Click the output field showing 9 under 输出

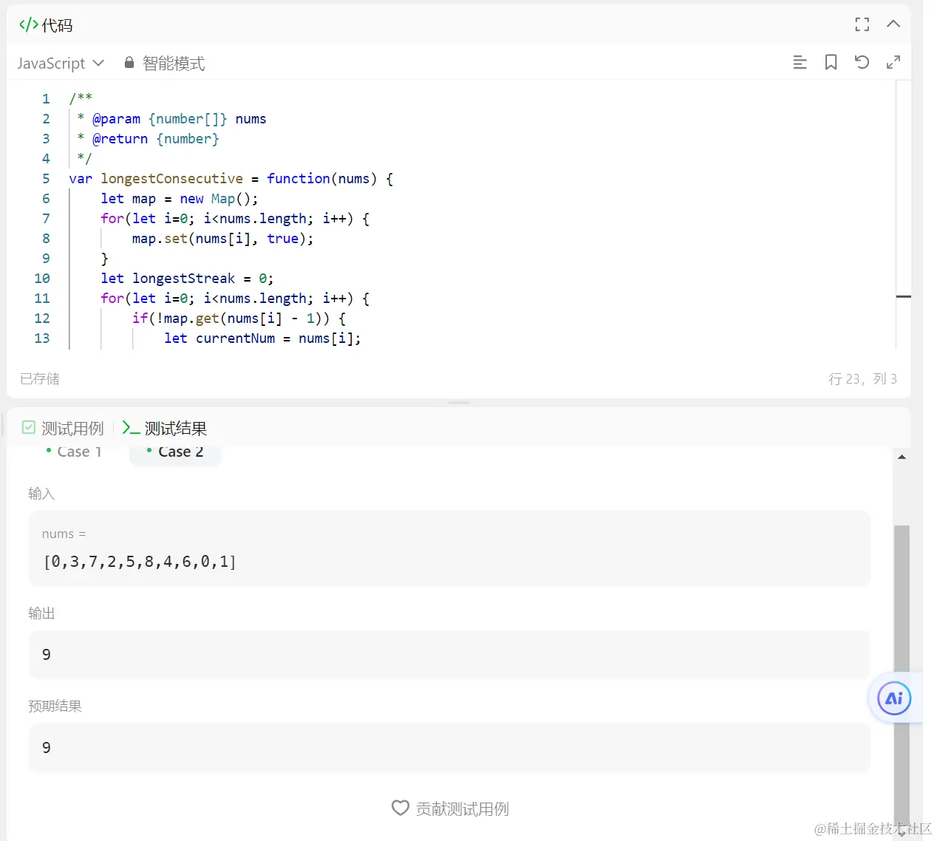449,655
